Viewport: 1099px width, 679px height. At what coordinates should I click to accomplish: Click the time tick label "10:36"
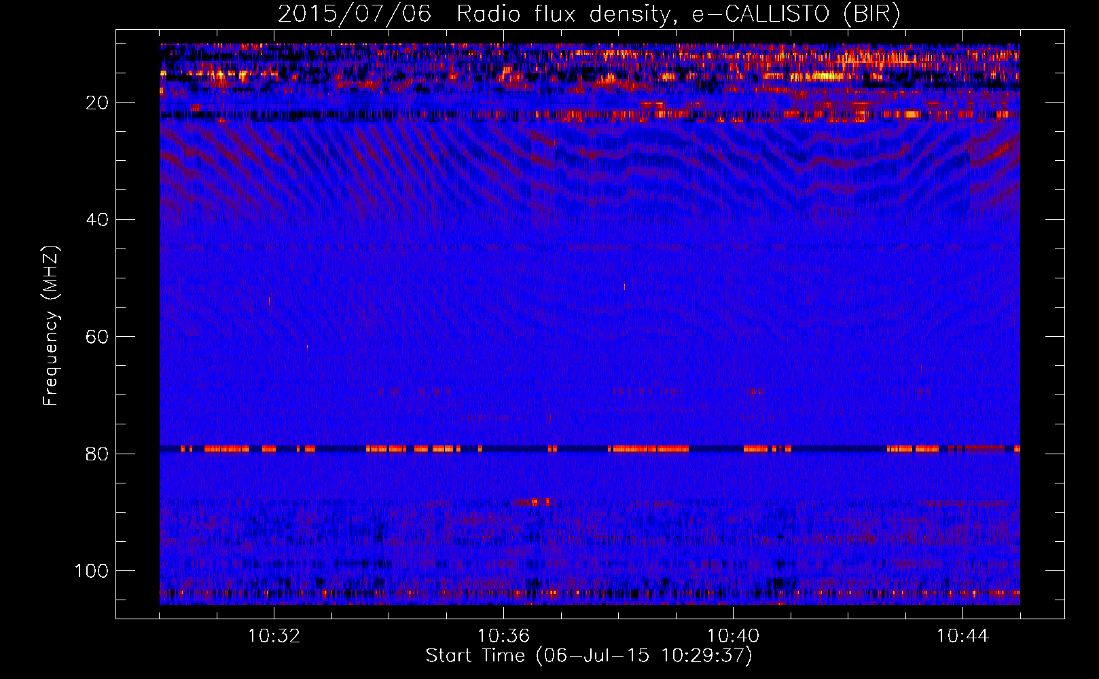pyautogui.click(x=503, y=636)
